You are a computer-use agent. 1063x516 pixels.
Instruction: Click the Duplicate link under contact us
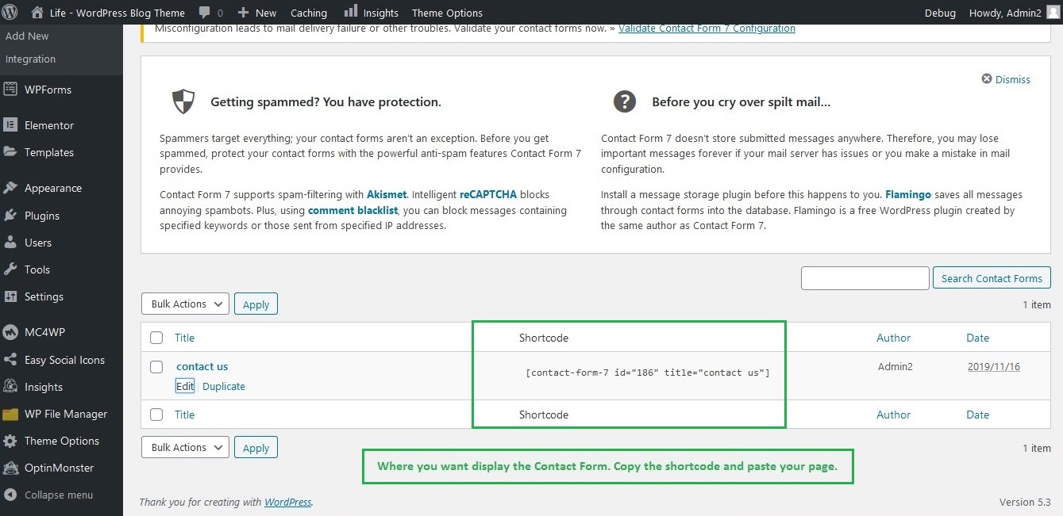pos(224,386)
